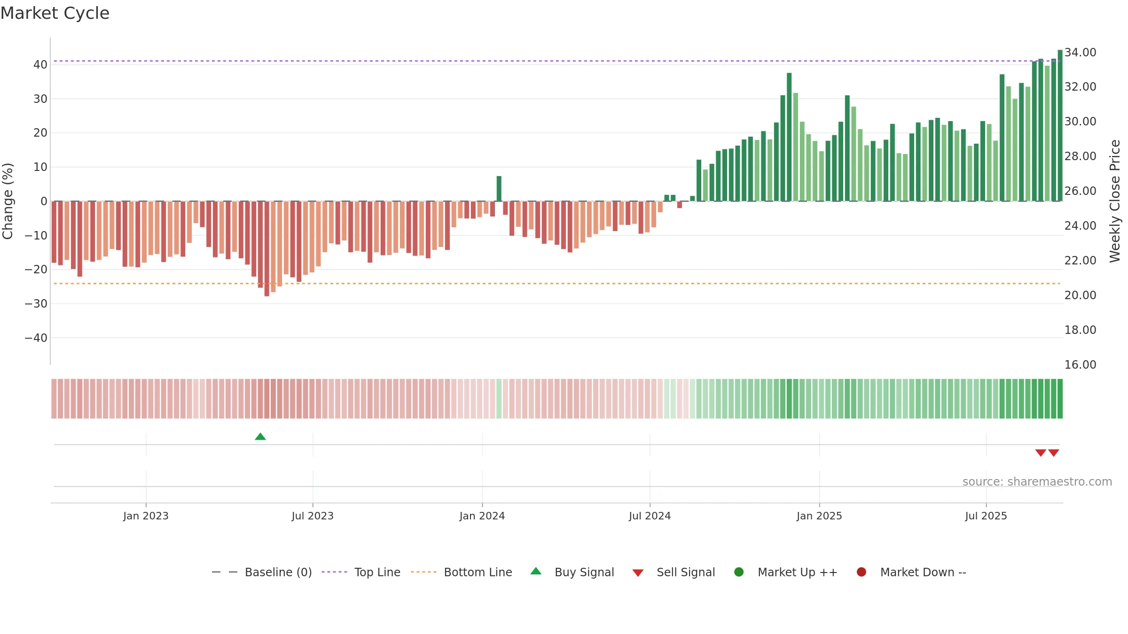Click the Jan 2025 x-axis label
Image resolution: width=1128 pixels, height=634 pixels.
[x=819, y=516]
